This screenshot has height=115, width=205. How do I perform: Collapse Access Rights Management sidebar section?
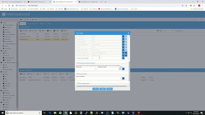(1, 63)
